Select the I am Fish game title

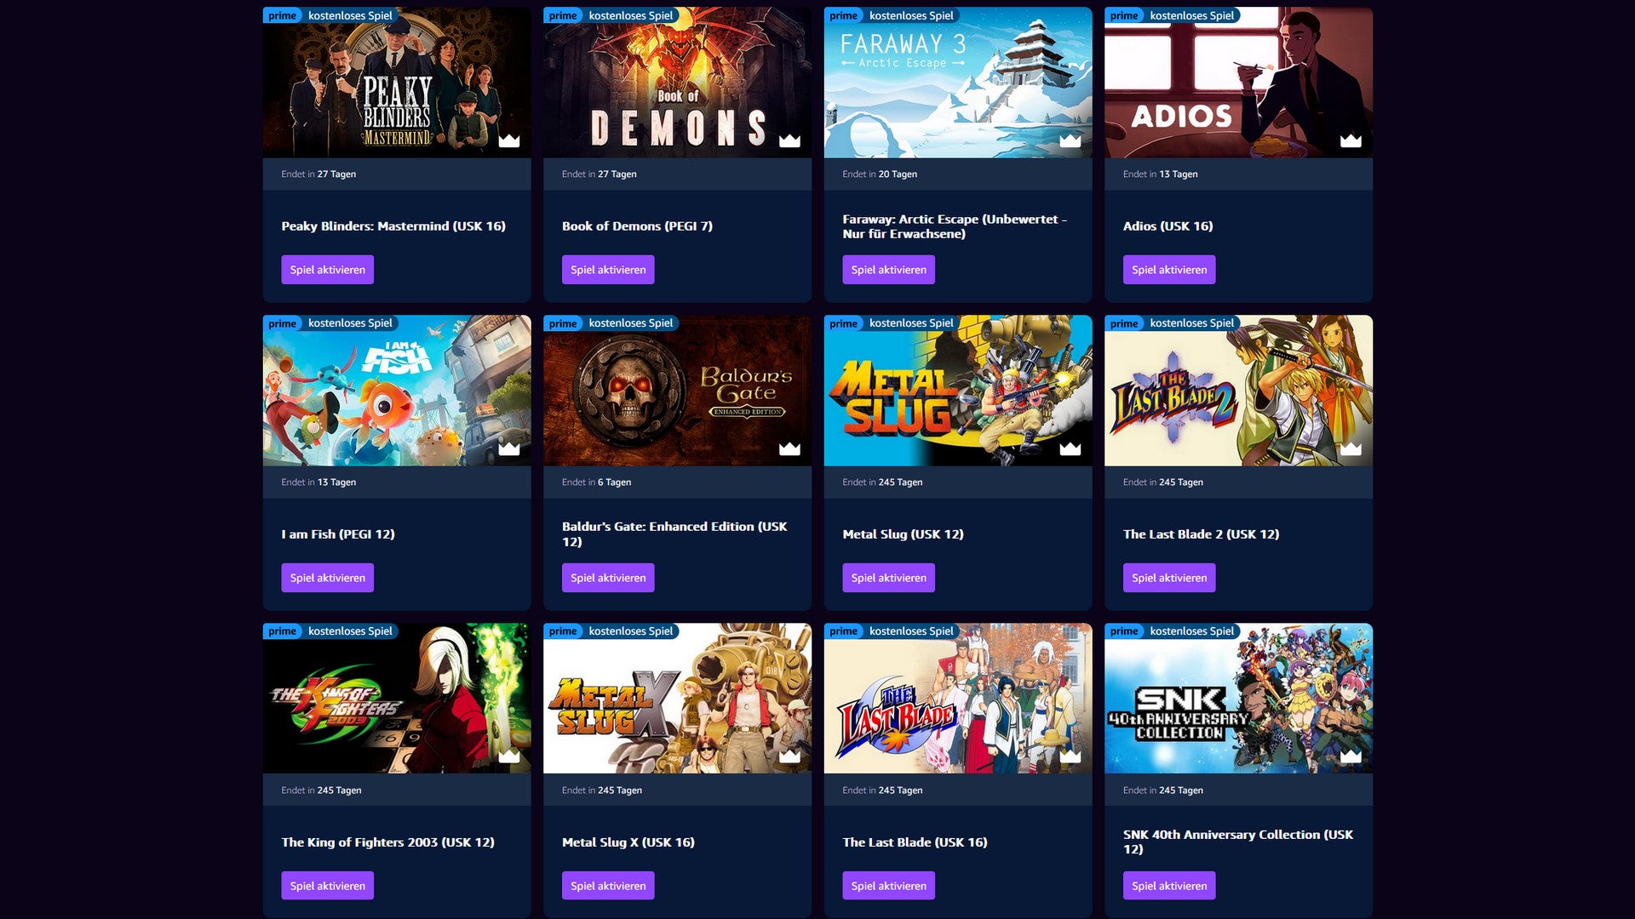coord(338,534)
